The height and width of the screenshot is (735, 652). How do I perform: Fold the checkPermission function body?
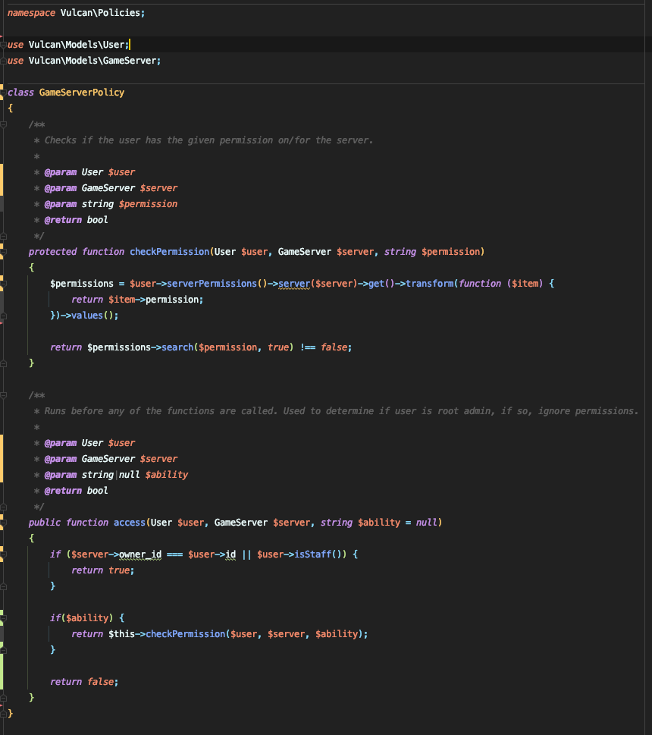(x=3, y=252)
